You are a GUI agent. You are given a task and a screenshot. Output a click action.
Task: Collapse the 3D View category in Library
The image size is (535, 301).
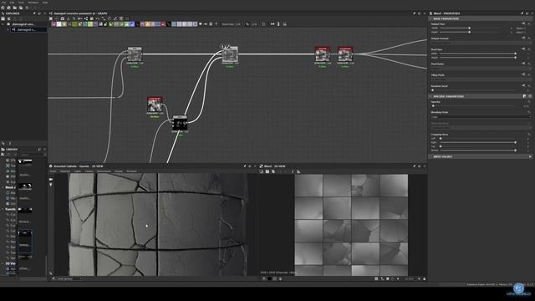coord(3,263)
